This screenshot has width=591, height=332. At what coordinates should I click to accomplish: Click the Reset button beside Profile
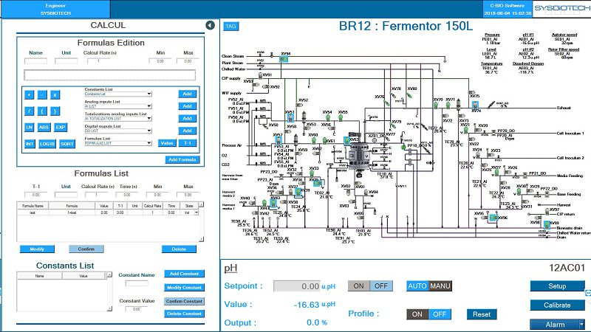click(x=482, y=314)
